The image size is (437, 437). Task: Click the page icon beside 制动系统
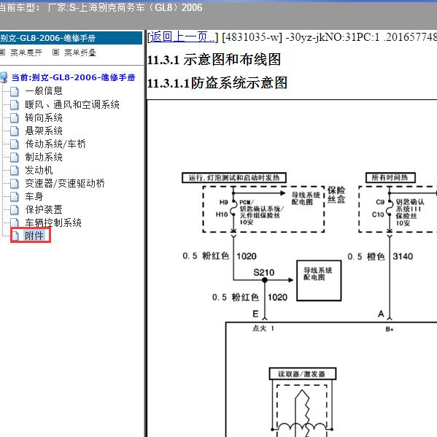point(14,157)
